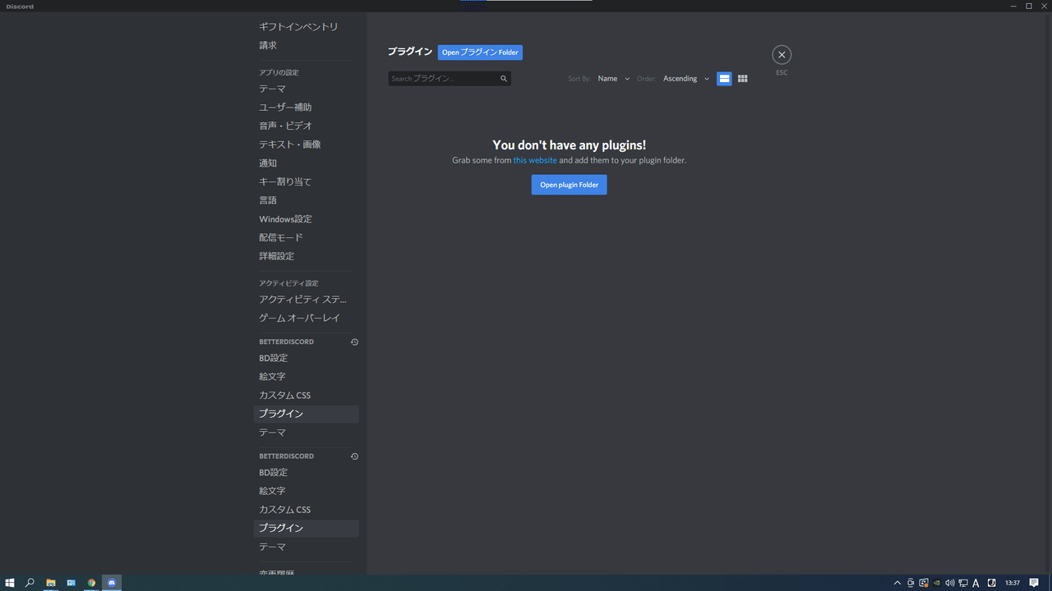Open the picture app next to File Explorer

(71, 583)
